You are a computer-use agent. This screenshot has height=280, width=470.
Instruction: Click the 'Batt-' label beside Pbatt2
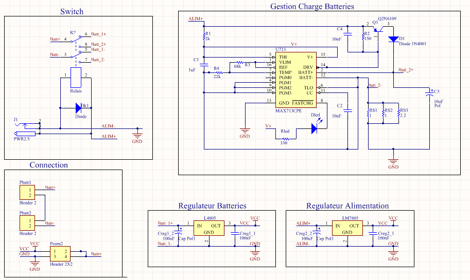[x=50, y=223]
